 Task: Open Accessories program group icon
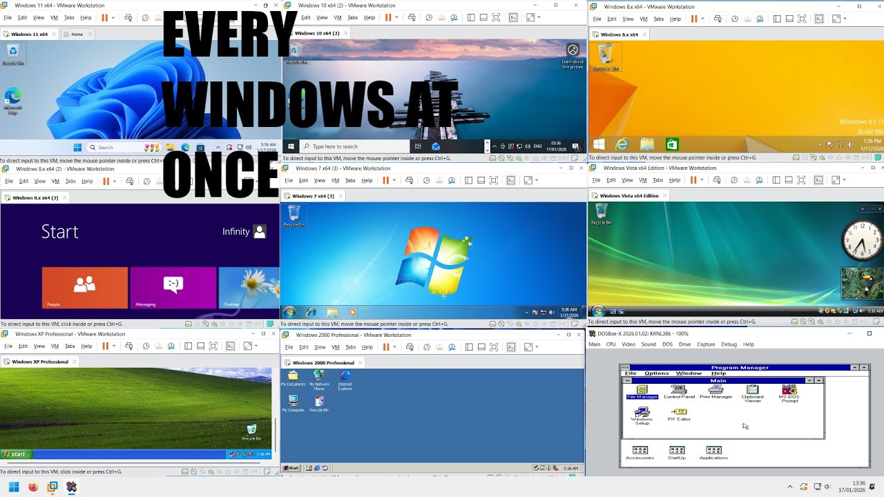640,453
